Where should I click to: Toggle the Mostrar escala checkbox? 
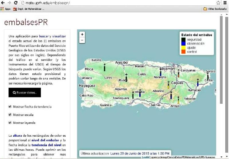point(10,115)
